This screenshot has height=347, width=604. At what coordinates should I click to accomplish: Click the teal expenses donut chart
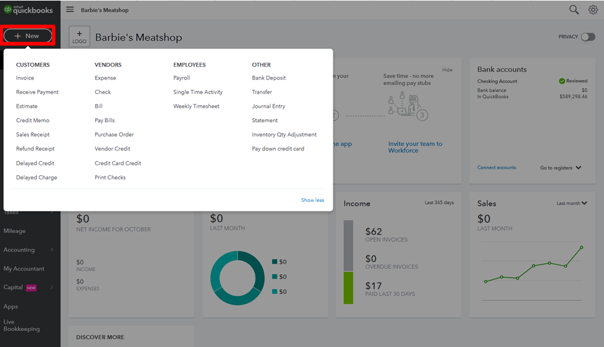coord(237,278)
